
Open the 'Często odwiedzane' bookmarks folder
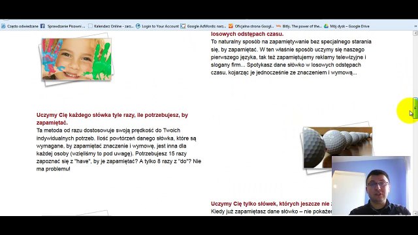point(20,26)
